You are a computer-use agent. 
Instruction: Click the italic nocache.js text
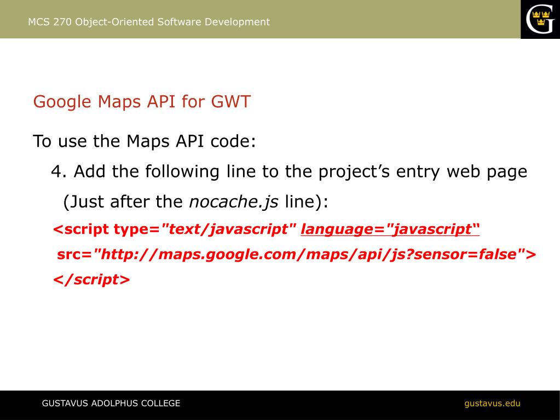pyautogui.click(x=234, y=202)
